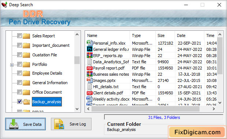Uncheck the Backup_analysis checkbox

click(x=19, y=102)
